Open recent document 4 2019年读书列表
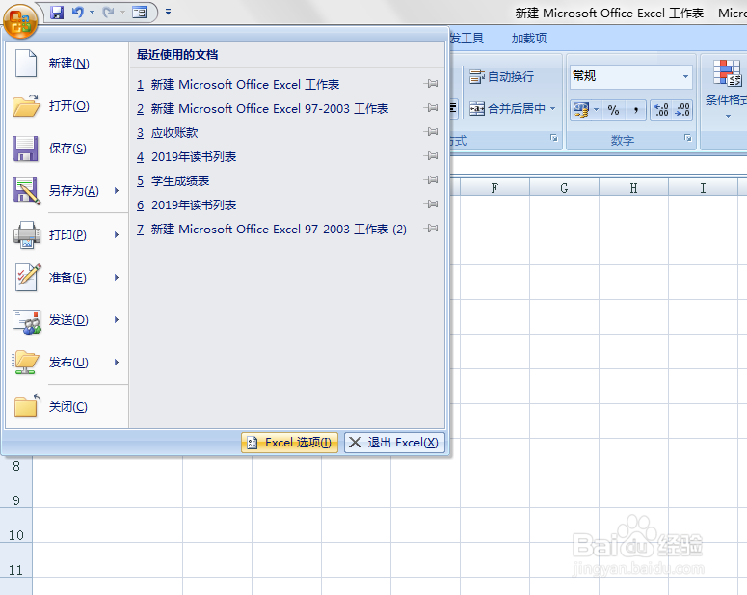The width and height of the screenshot is (747, 595). click(187, 157)
